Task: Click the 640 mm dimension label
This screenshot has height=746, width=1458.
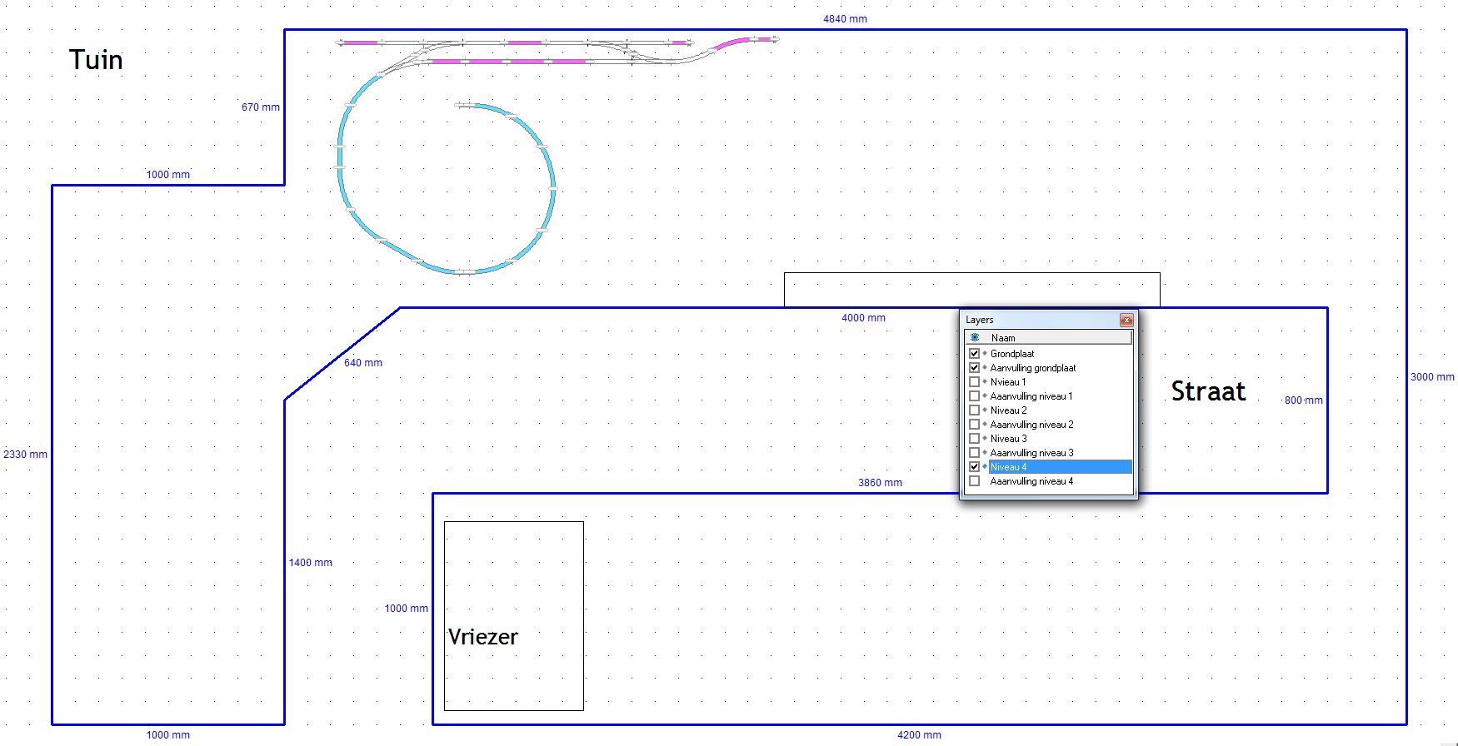Action: [x=363, y=363]
